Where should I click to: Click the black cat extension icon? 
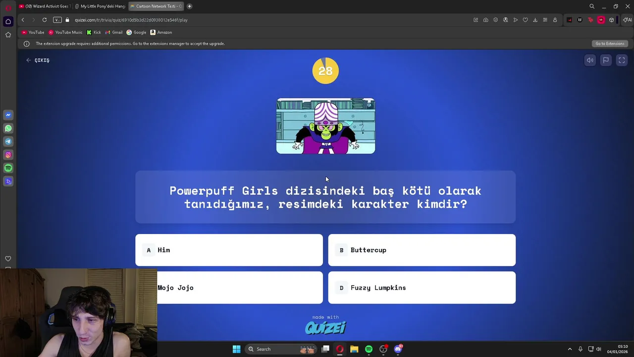[x=580, y=20]
